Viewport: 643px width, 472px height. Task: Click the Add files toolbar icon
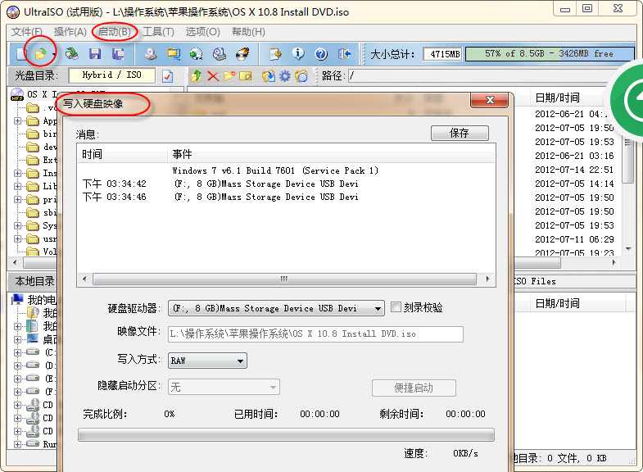[275, 54]
